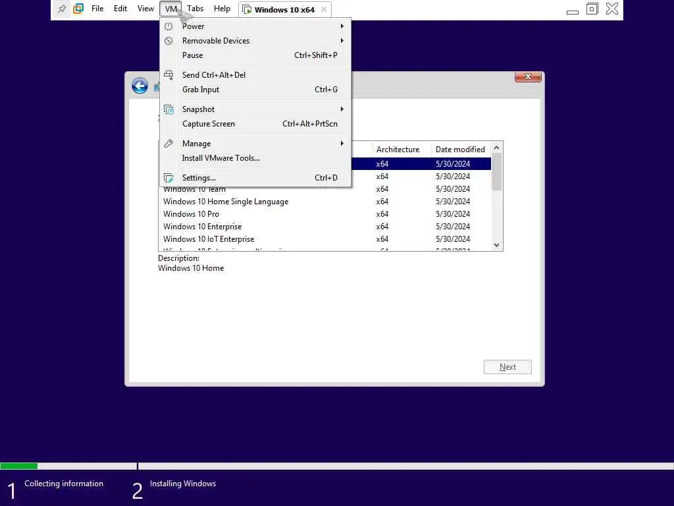Select the Windows 10 Team row
This screenshot has height=506, width=674.
point(325,189)
